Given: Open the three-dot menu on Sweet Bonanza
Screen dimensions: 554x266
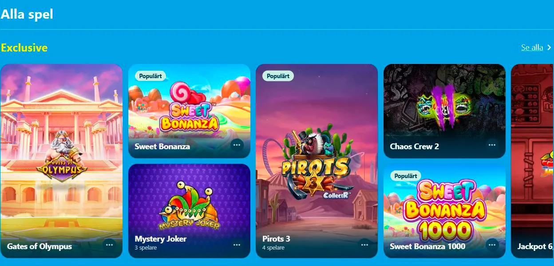Looking at the screenshot, I should point(237,145).
